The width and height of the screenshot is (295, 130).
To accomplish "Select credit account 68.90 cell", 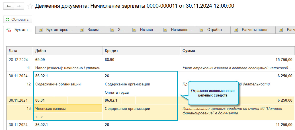I will [x=110, y=60].
